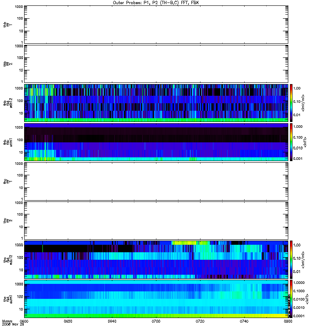Click the 2008 Nov 29 date label

tap(13, 325)
